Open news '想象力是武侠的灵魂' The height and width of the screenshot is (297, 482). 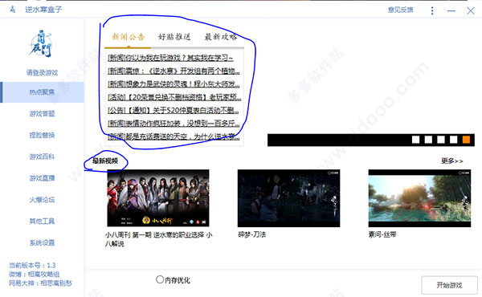[174, 83]
